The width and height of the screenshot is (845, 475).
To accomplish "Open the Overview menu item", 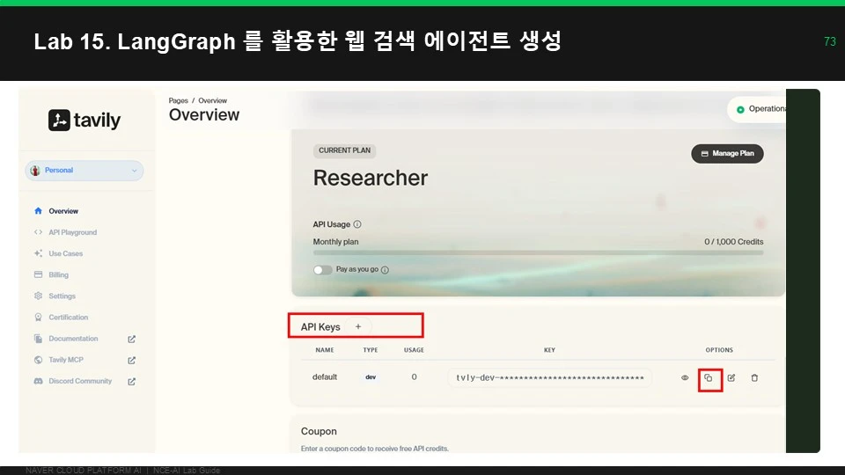I will tap(63, 211).
